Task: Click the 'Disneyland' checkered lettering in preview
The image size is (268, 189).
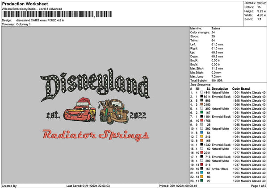Action: click(95, 85)
